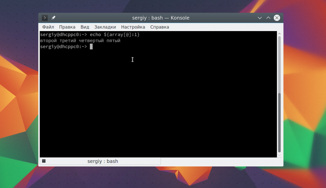This screenshot has height=188, width=326.
Task: Open the Закладки menu
Action: coord(105,27)
